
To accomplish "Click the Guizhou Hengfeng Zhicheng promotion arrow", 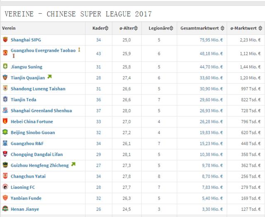I will 73,164.
